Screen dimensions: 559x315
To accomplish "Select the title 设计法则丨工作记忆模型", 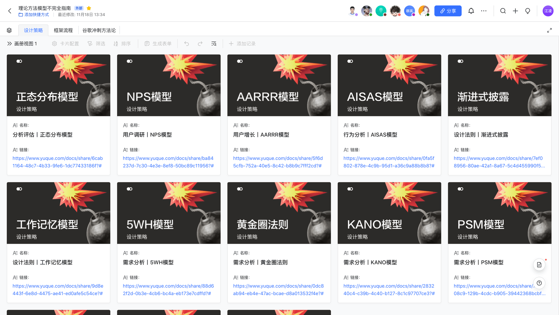I will (x=43, y=262).
